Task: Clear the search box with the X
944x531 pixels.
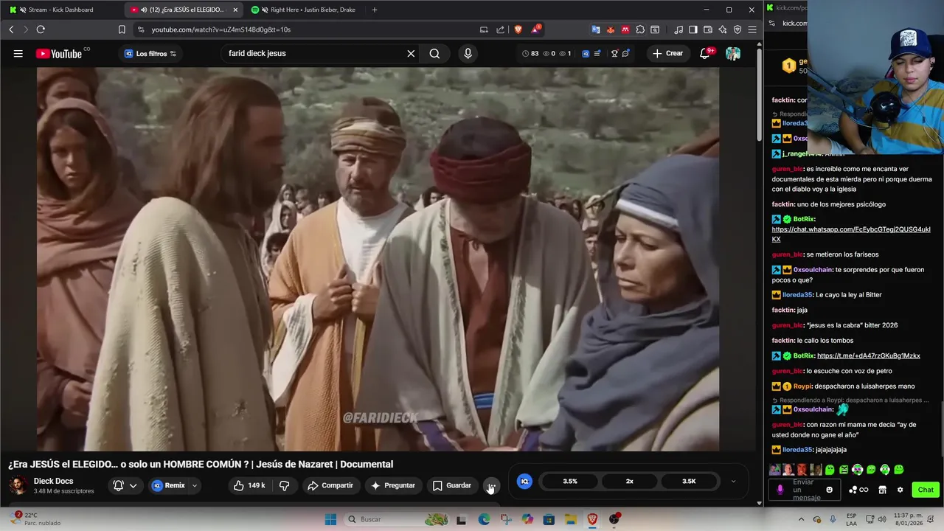Action: tap(411, 53)
